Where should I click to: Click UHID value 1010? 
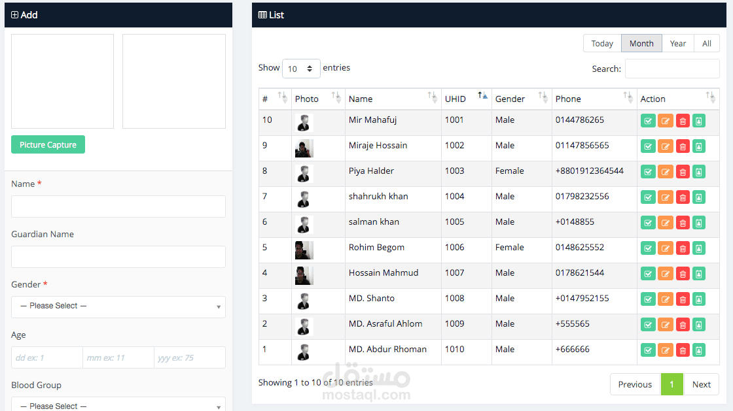[x=454, y=349]
